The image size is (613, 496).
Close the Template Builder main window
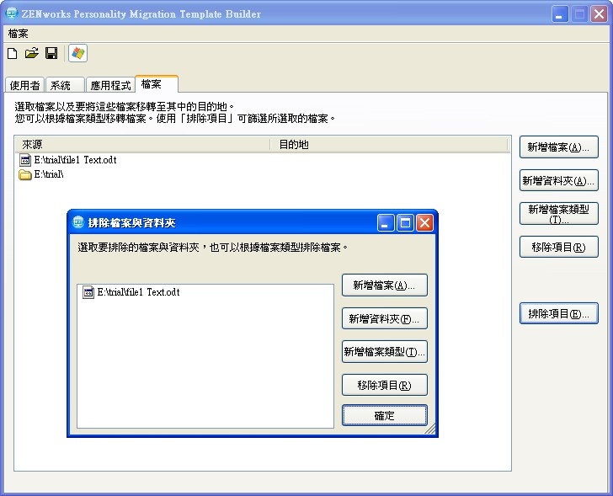[599, 14]
